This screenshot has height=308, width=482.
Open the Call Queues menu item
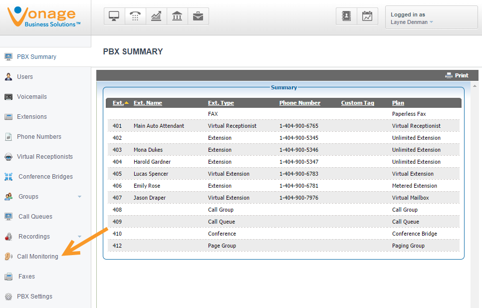[x=35, y=217]
